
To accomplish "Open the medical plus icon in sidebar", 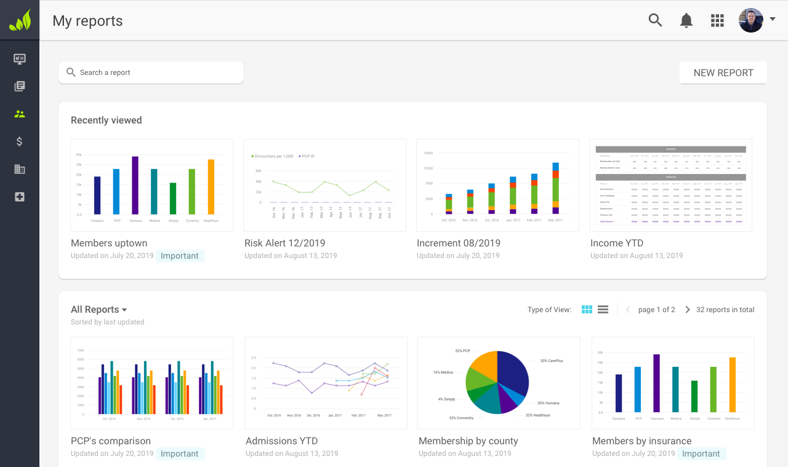I will (x=20, y=197).
